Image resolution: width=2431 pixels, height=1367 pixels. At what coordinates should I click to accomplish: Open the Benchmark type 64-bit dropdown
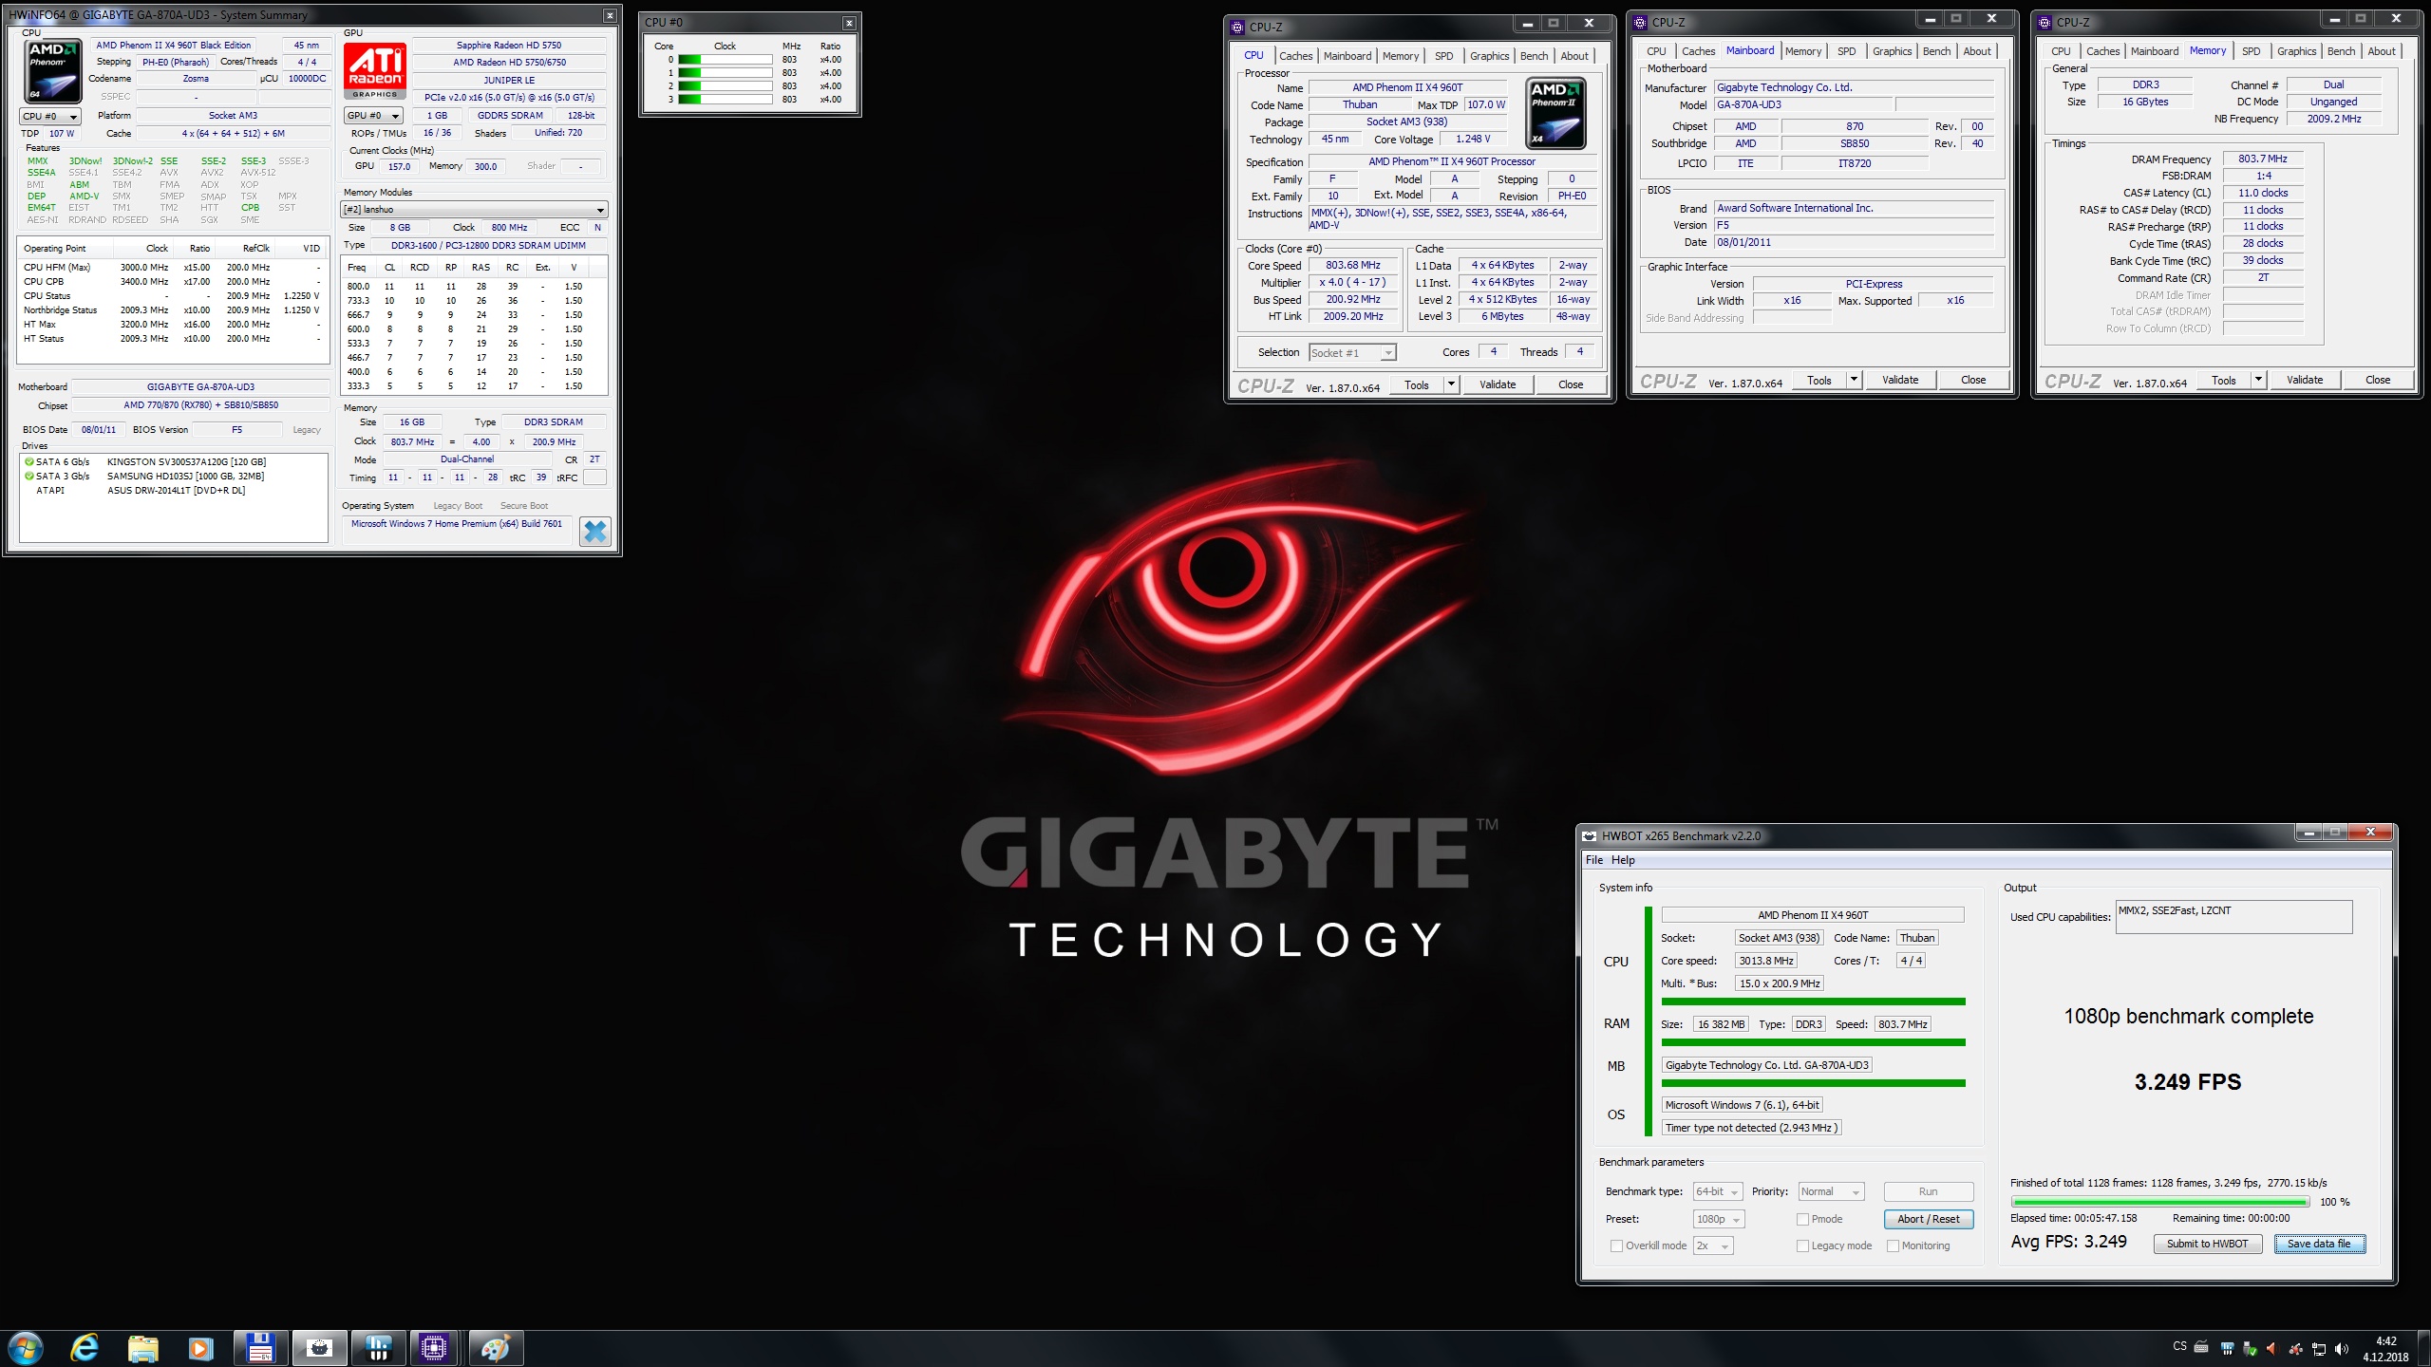pos(1719,1191)
